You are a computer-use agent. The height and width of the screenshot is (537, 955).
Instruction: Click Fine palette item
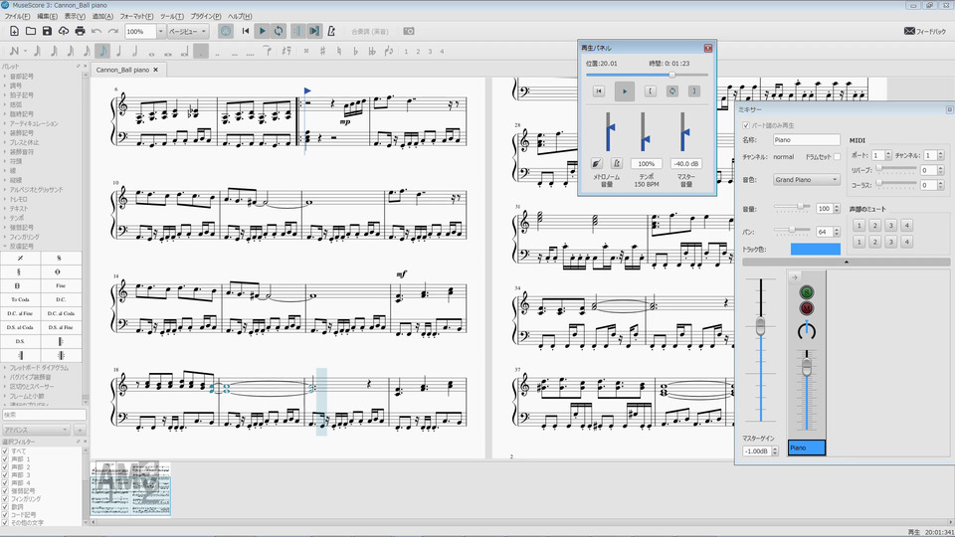point(61,285)
